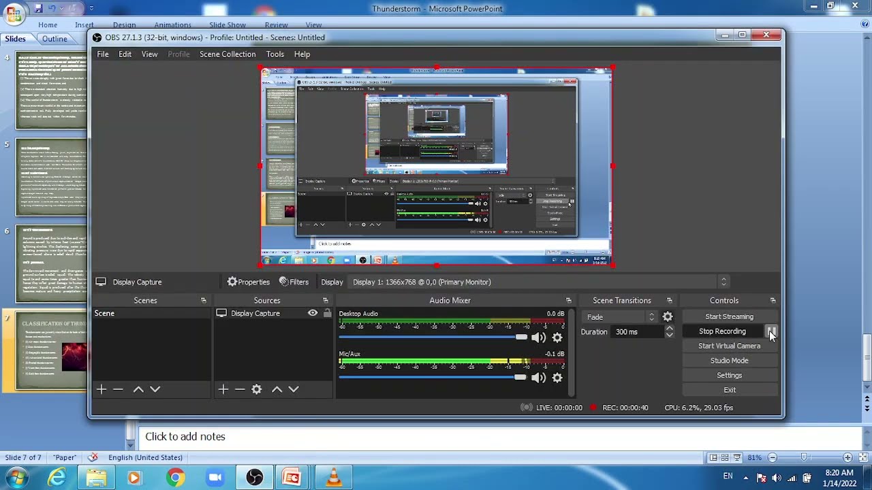Open source properties gear in Sources panel
This screenshot has height=490, width=872.
point(257,389)
